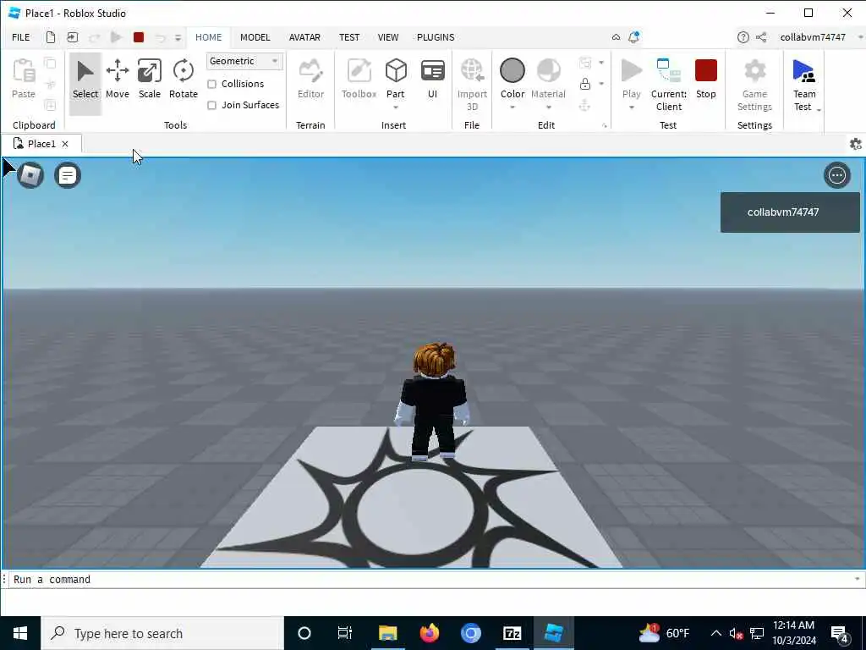
Task: Insert a new Part
Action: (x=396, y=78)
